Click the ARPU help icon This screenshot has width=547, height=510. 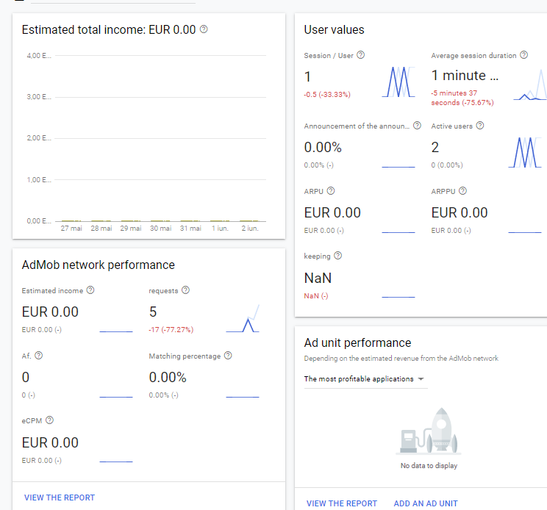click(331, 191)
